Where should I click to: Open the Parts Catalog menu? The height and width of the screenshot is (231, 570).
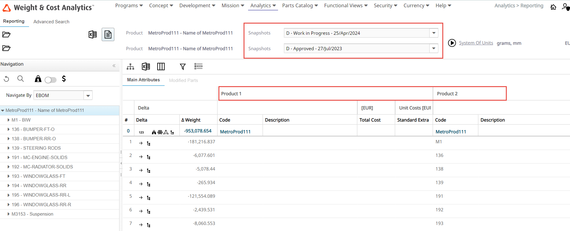(x=300, y=5)
